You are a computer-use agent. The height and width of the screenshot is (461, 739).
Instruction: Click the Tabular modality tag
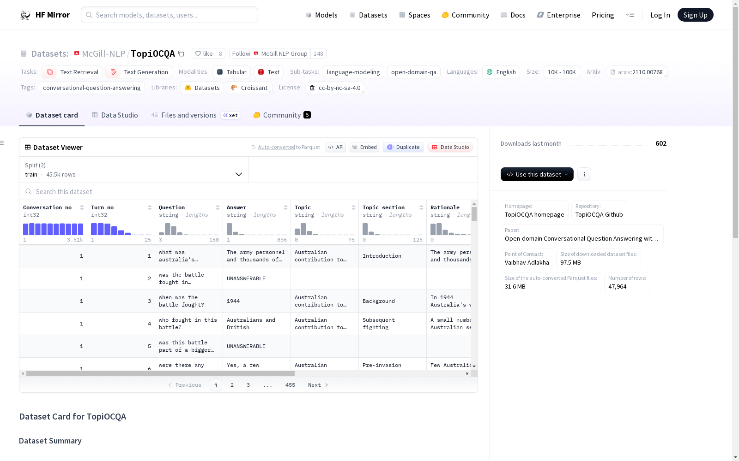231,72
